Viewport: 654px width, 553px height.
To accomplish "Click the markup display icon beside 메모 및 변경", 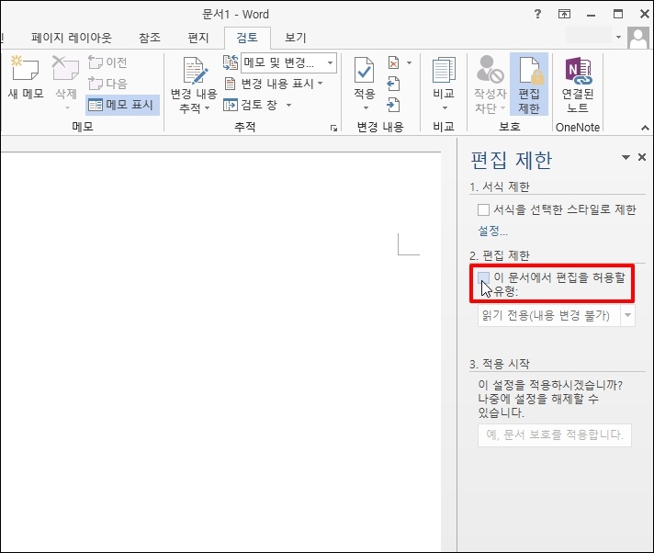I will (x=231, y=62).
